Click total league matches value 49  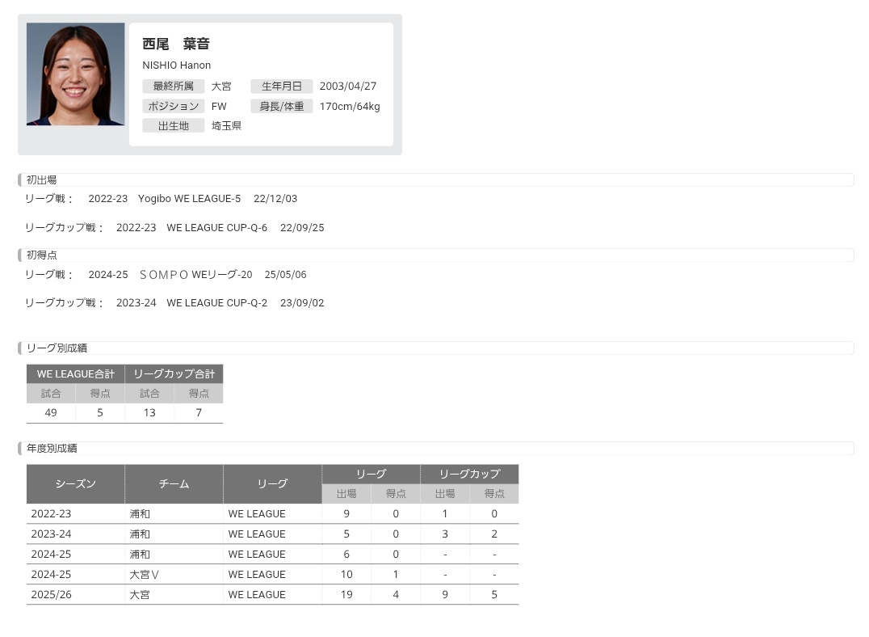point(51,413)
